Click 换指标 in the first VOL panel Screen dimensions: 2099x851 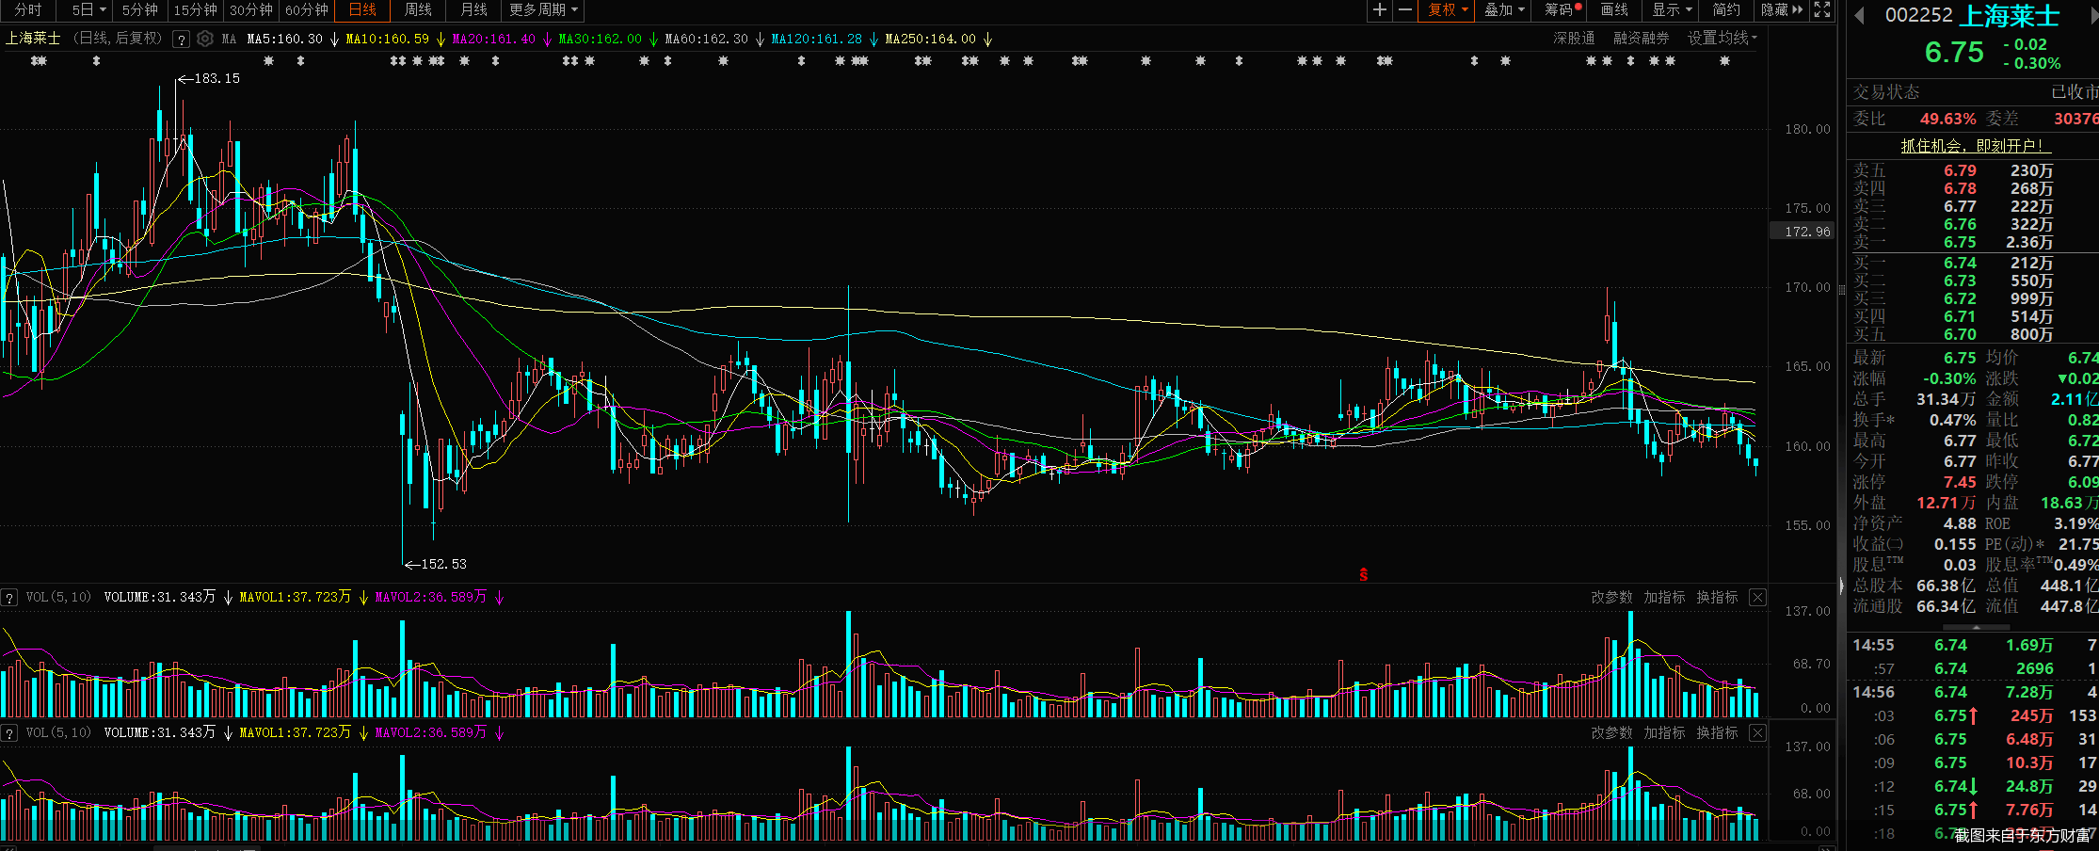coord(1717,598)
